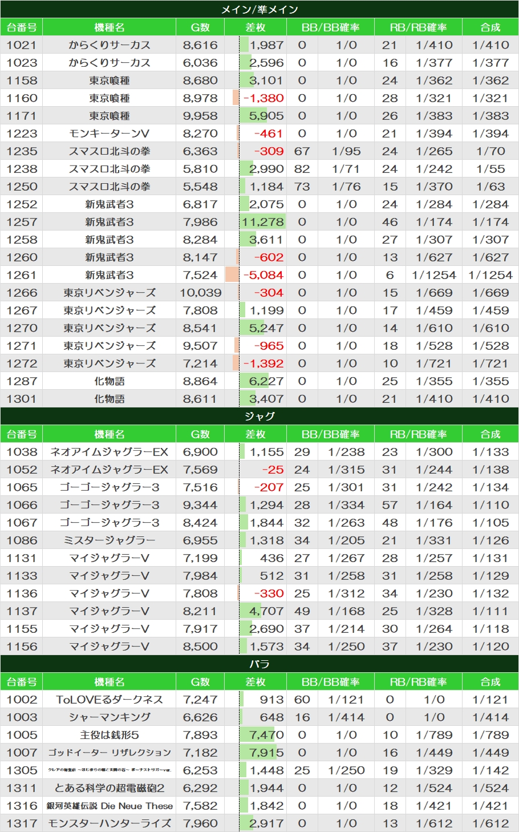This screenshot has width=519, height=832.
Task: Click the 7,470 difference value
Action: [266, 735]
